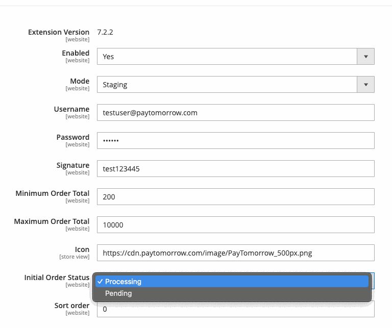Click the Maximum Order Total label
The width and height of the screenshot is (392, 328).
click(52, 221)
